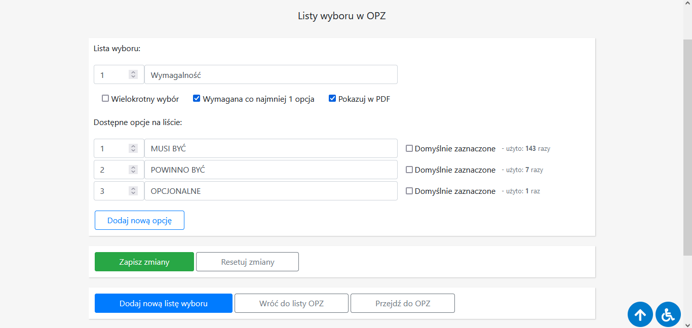The height and width of the screenshot is (328, 692).
Task: Check Domyślnie zaznaczone for OPCJONALNE
Action: (409, 191)
